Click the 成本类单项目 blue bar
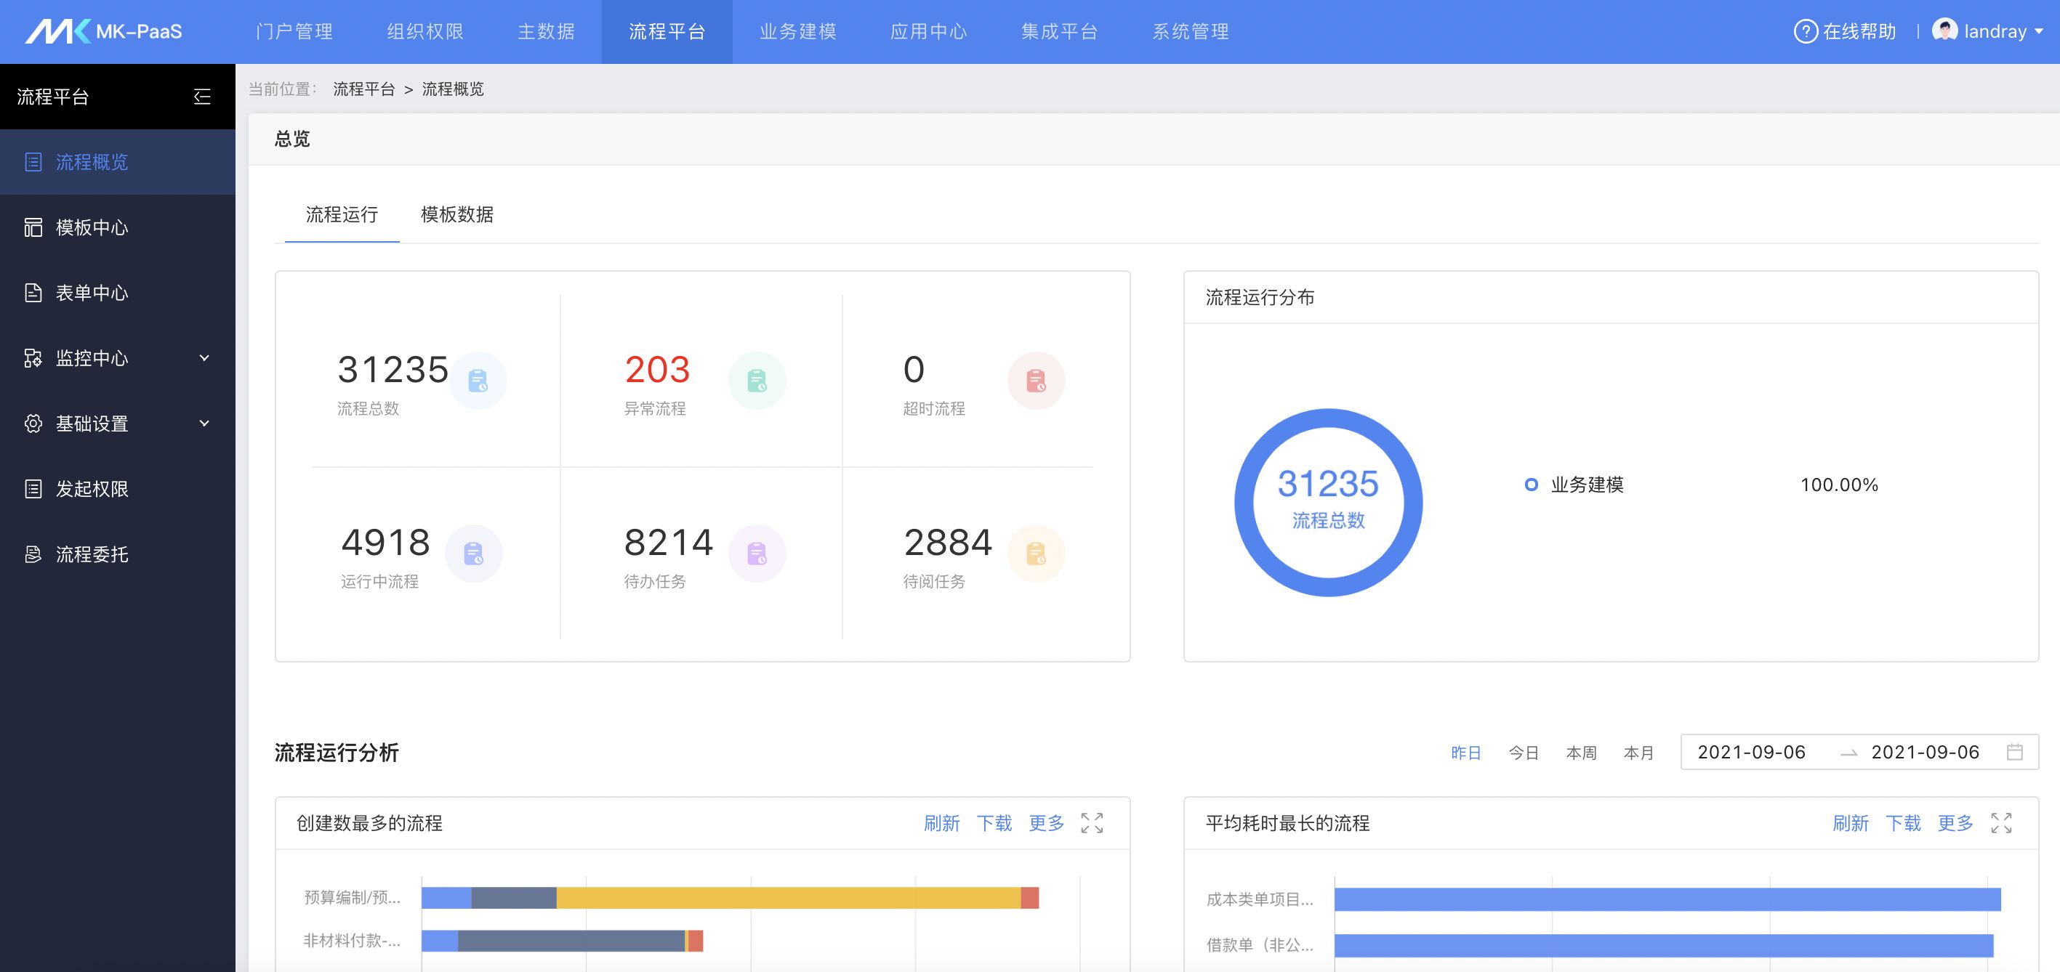The image size is (2060, 972). (x=1667, y=899)
